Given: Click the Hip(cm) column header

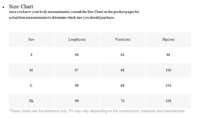Looking at the screenshot, I should click(168, 39).
